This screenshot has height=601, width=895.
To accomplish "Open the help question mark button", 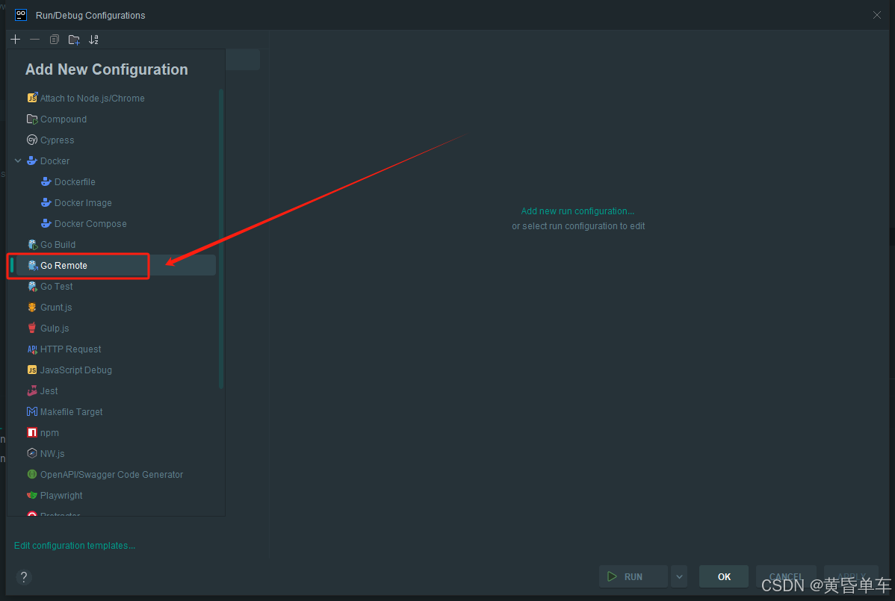I will pyautogui.click(x=23, y=577).
